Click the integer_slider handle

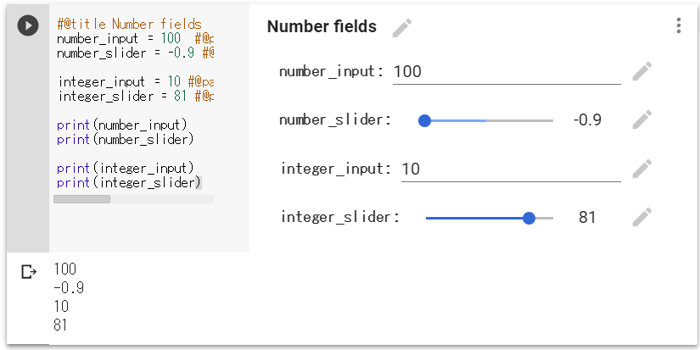(529, 218)
